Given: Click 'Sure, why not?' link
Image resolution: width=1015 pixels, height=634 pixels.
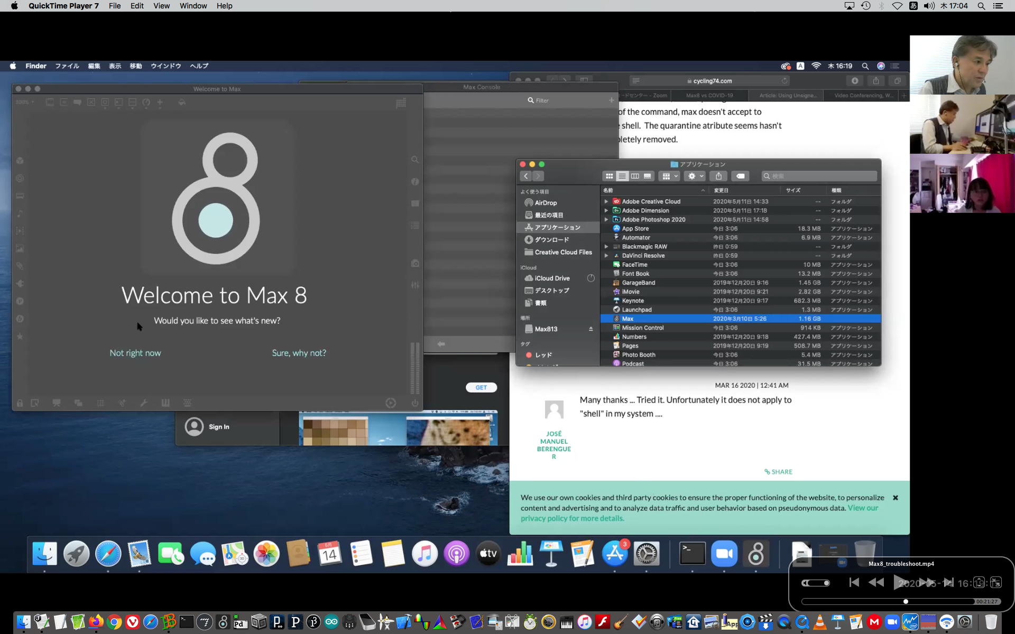Looking at the screenshot, I should [x=299, y=353].
